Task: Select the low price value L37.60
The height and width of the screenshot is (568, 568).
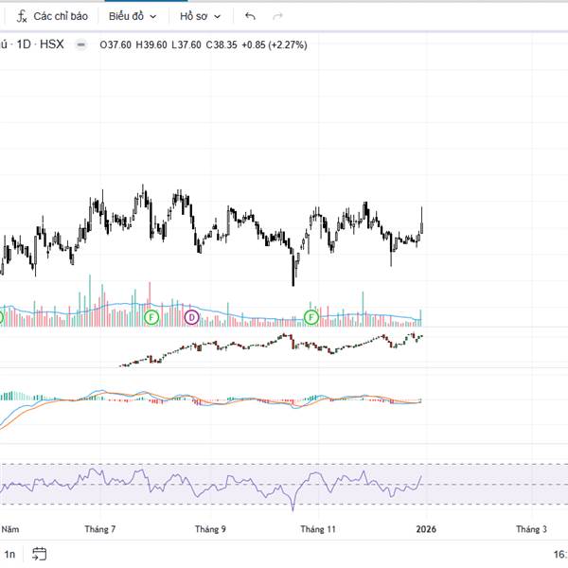Action: 186,44
